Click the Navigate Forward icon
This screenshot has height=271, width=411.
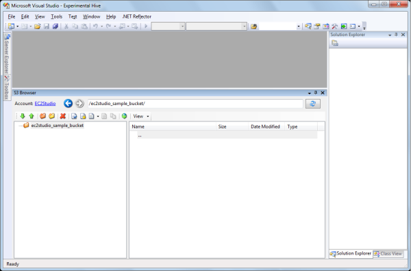coord(134,26)
